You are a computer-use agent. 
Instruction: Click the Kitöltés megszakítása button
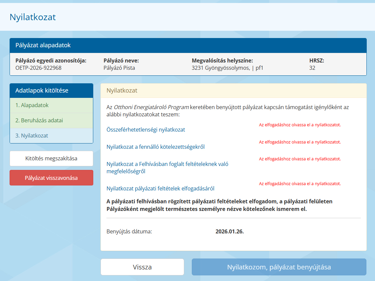tap(51, 159)
